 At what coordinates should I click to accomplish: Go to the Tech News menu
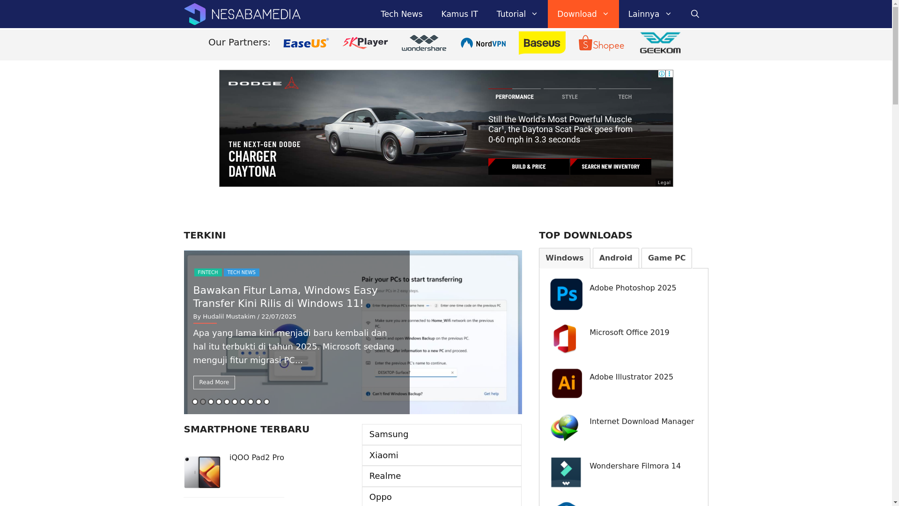pyautogui.click(x=401, y=14)
